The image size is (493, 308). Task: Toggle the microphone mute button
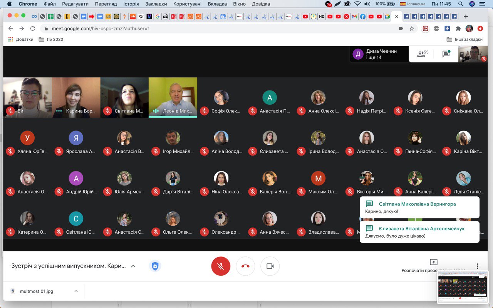pyautogui.click(x=221, y=266)
